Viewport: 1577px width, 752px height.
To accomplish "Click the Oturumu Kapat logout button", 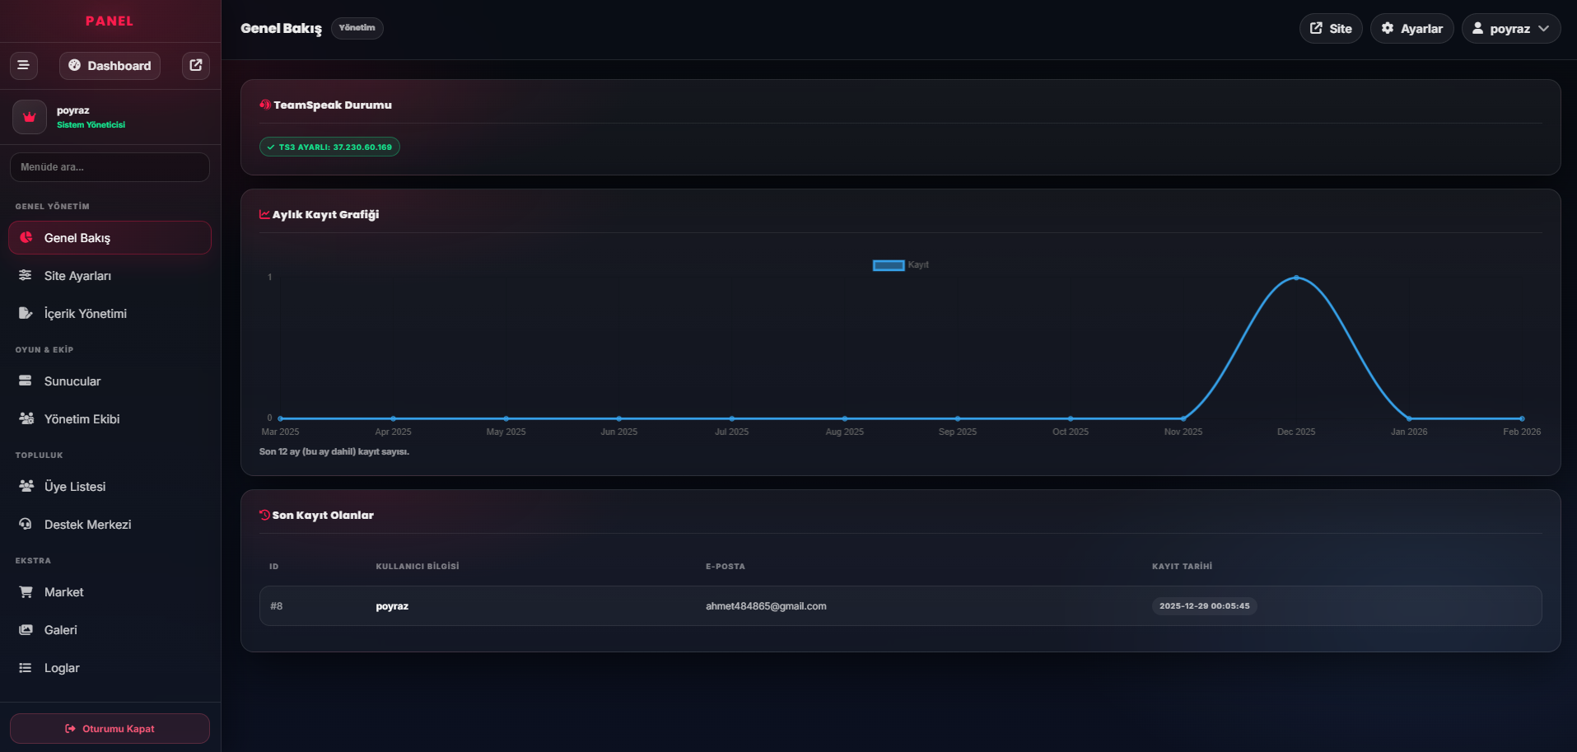I will coord(110,728).
